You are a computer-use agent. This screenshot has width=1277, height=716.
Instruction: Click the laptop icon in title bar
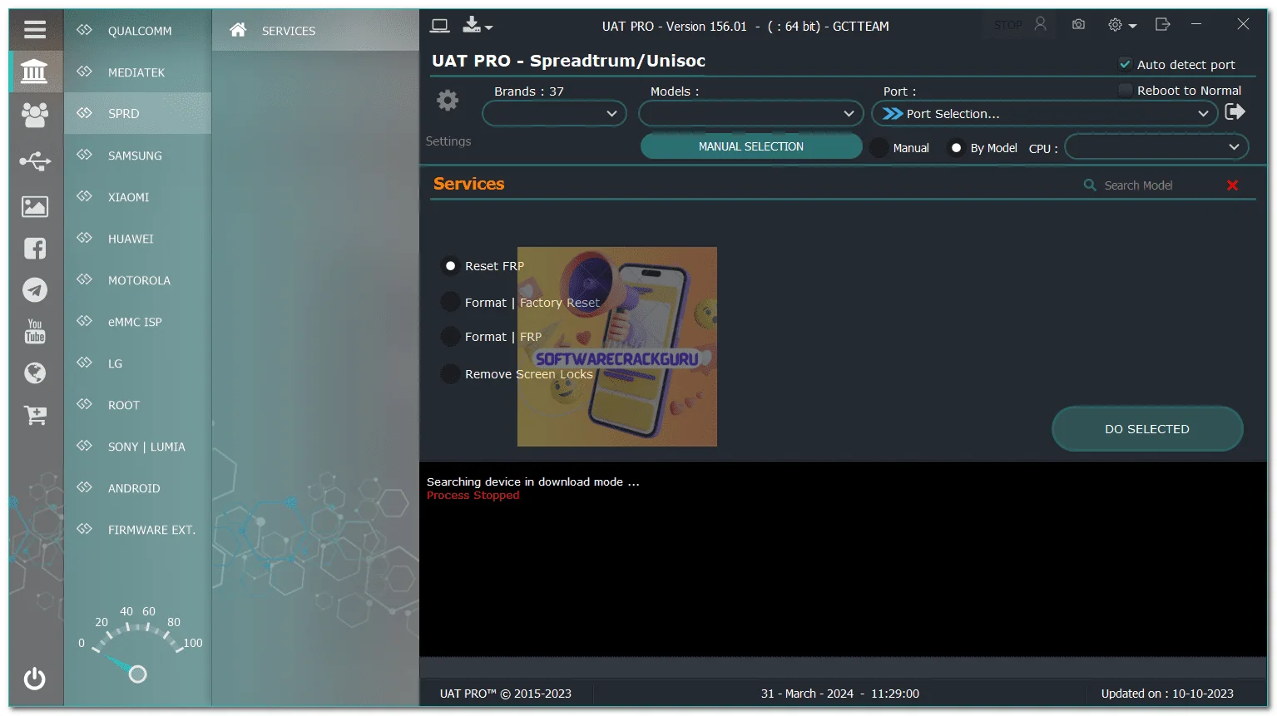(440, 26)
